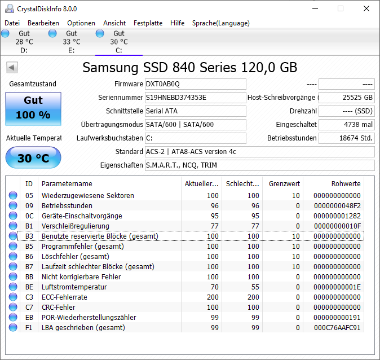Click status orb of Löschfehler row
This screenshot has height=360, width=380.
pyautogui.click(x=13, y=256)
